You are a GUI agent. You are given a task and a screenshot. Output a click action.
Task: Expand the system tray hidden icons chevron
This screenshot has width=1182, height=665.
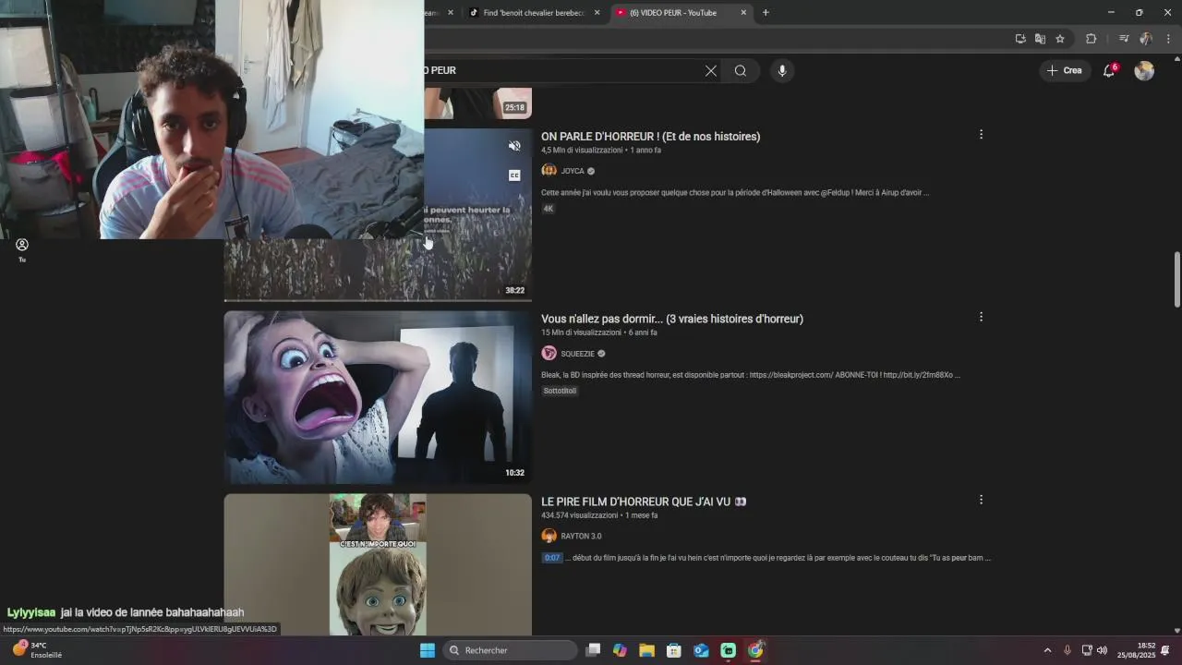point(1047,650)
